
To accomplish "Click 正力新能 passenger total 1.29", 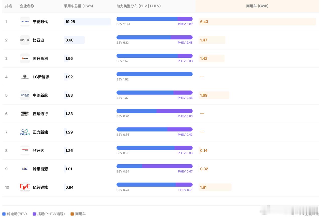I will coord(69,132).
